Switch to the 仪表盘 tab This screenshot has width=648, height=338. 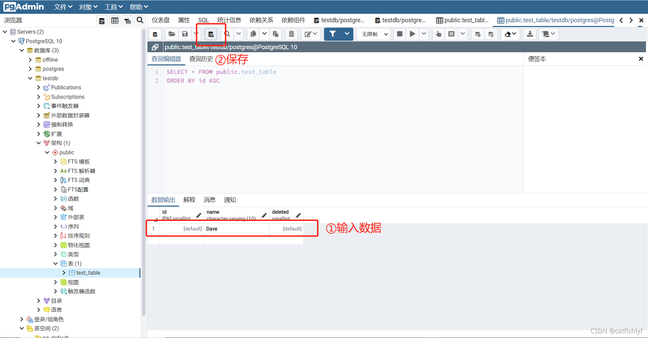[x=161, y=20]
